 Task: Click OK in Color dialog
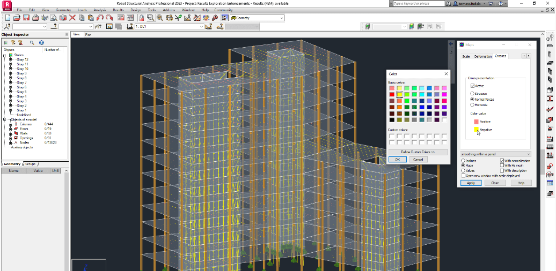(397, 160)
